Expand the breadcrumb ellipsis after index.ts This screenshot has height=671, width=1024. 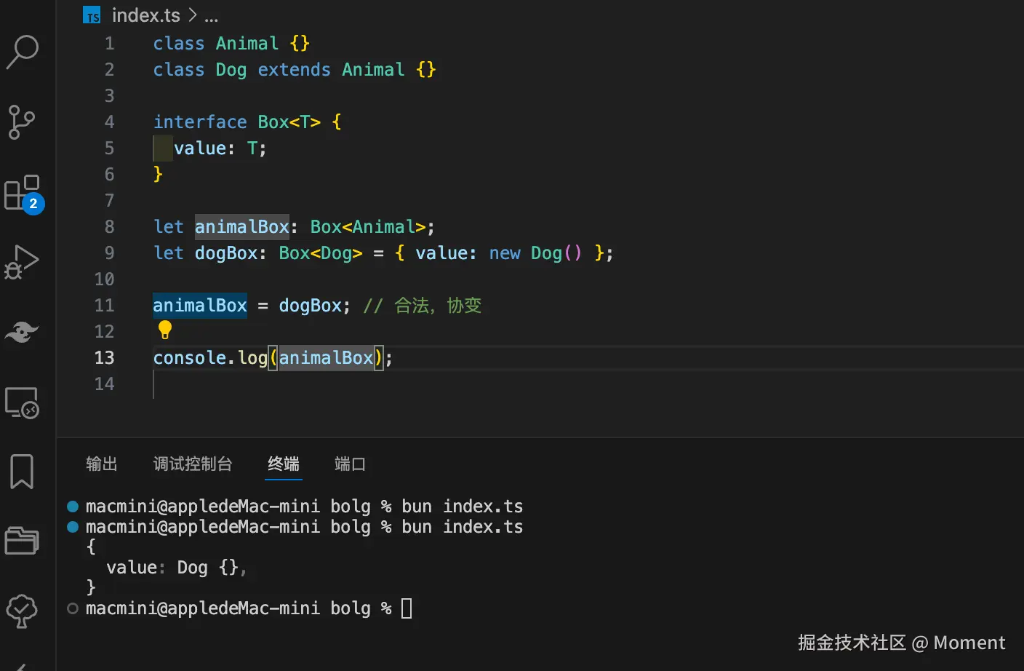212,15
